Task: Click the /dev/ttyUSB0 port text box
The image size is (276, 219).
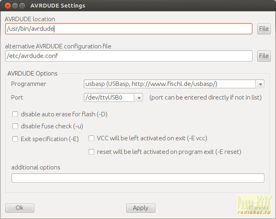Action: [109, 98]
